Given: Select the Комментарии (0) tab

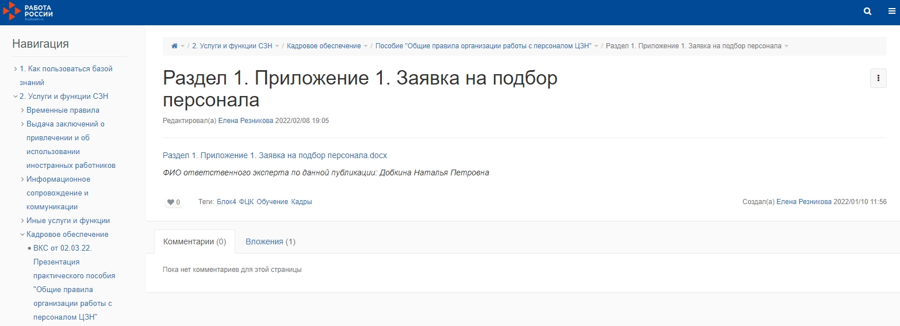Looking at the screenshot, I should point(194,241).
